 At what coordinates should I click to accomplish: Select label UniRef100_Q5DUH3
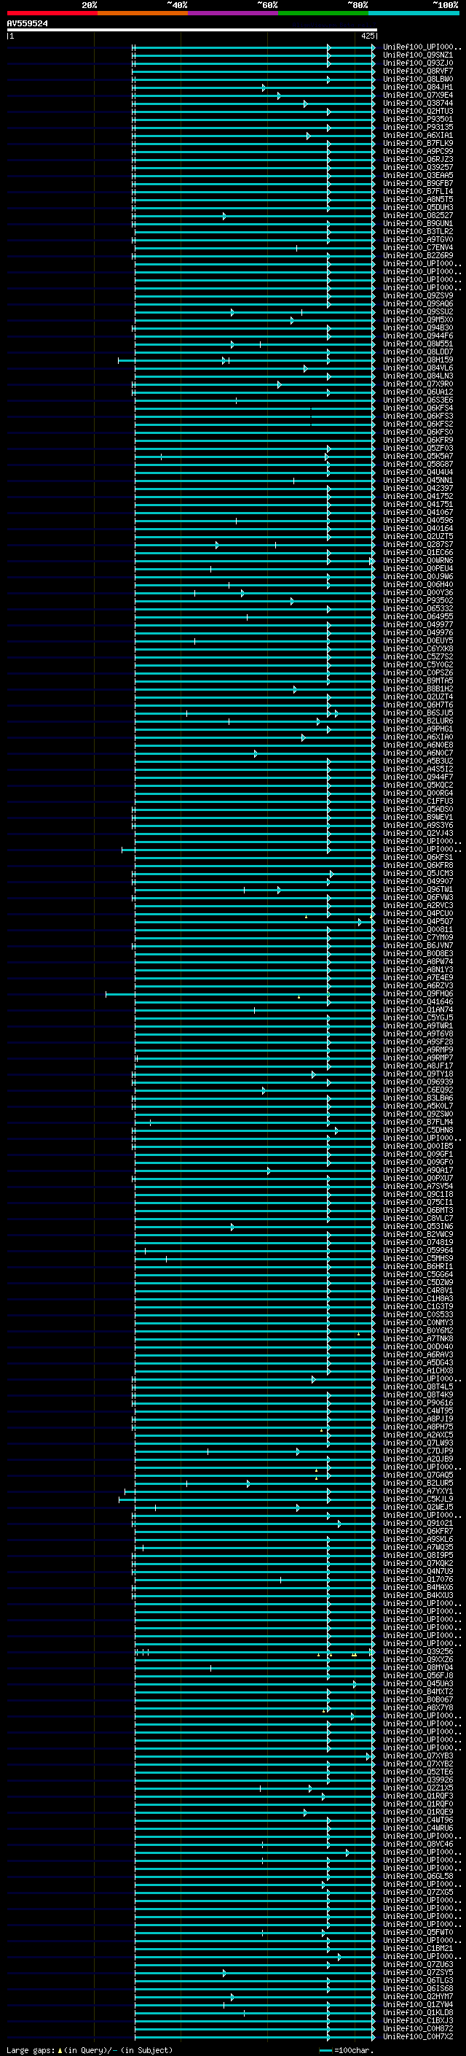pos(418,208)
